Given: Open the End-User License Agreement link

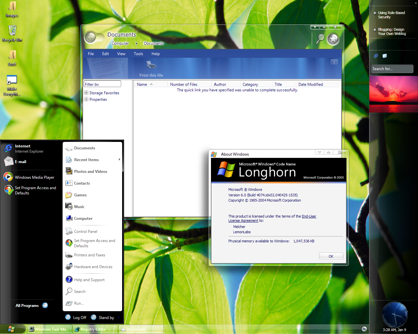Looking at the screenshot, I should [309, 216].
